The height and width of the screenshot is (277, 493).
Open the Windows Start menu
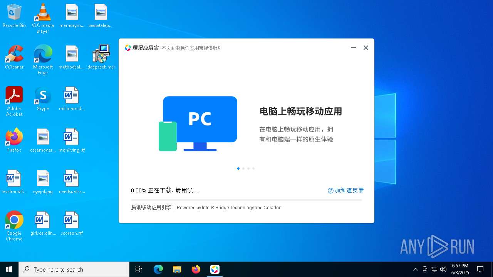tap(9, 269)
